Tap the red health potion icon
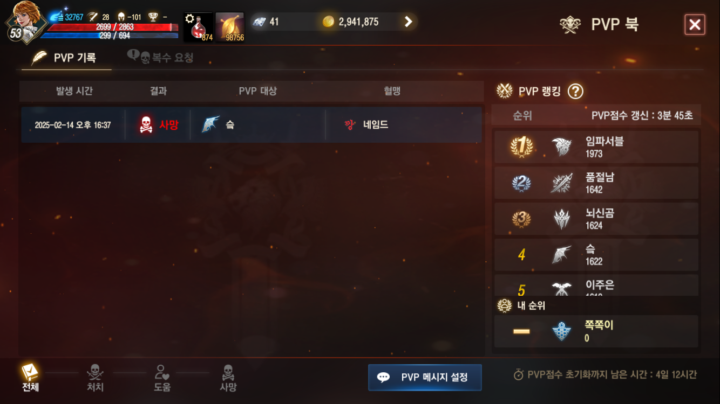 tap(198, 27)
